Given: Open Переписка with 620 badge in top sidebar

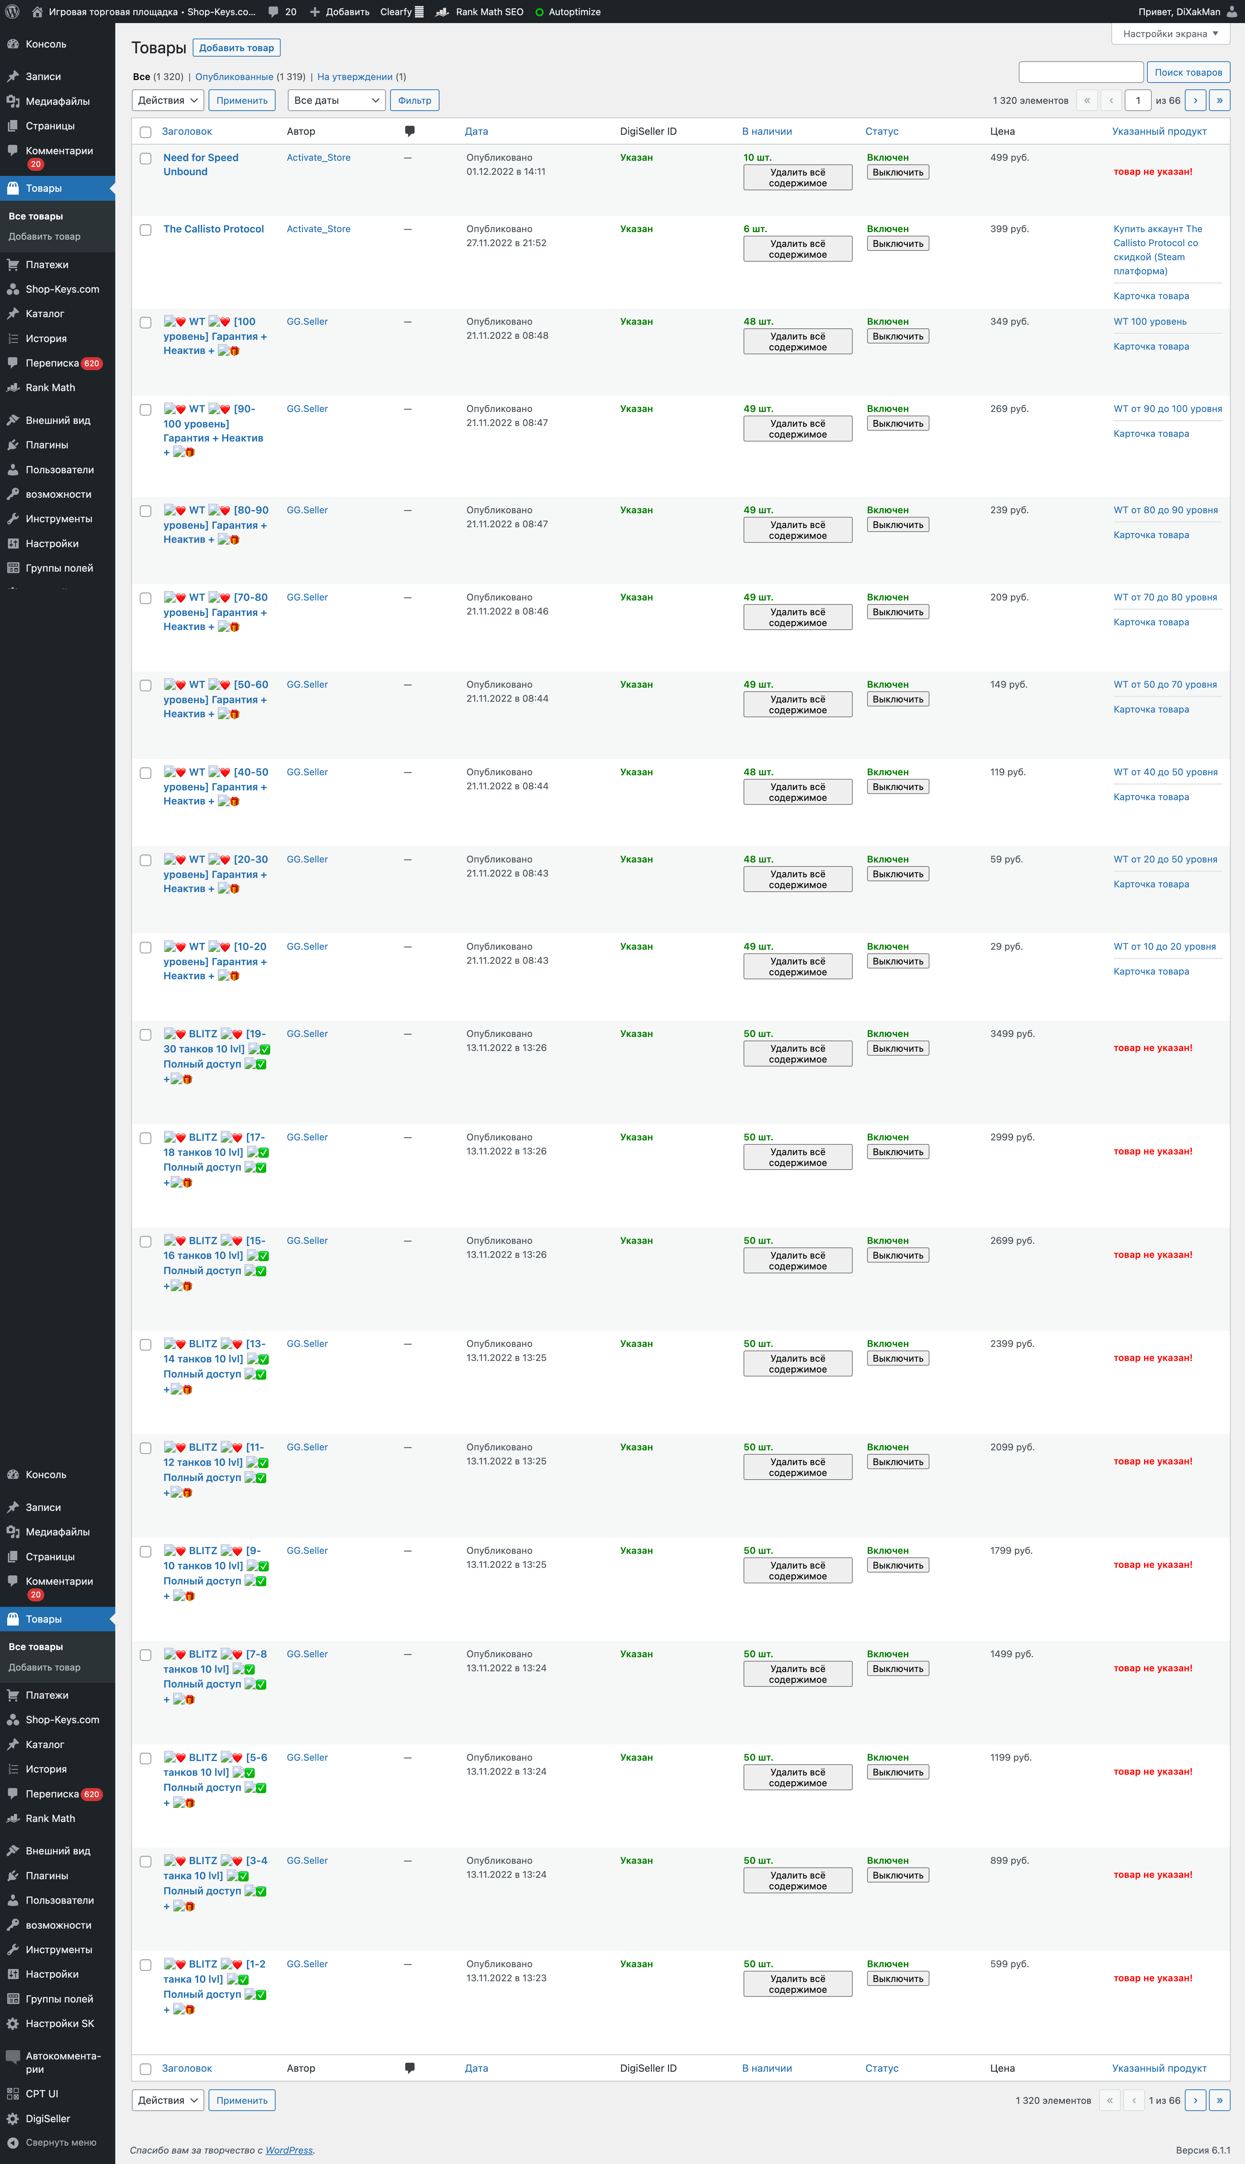Looking at the screenshot, I should [x=57, y=363].
